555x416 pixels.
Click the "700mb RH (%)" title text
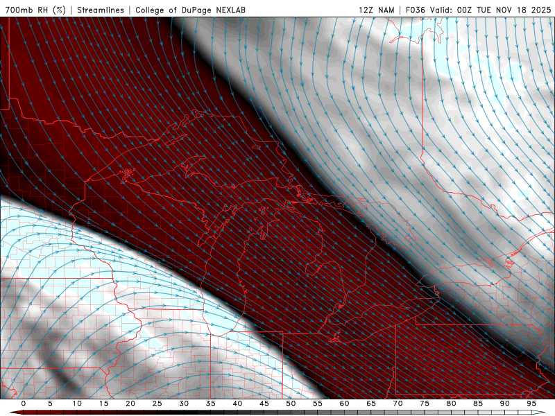(x=36, y=10)
